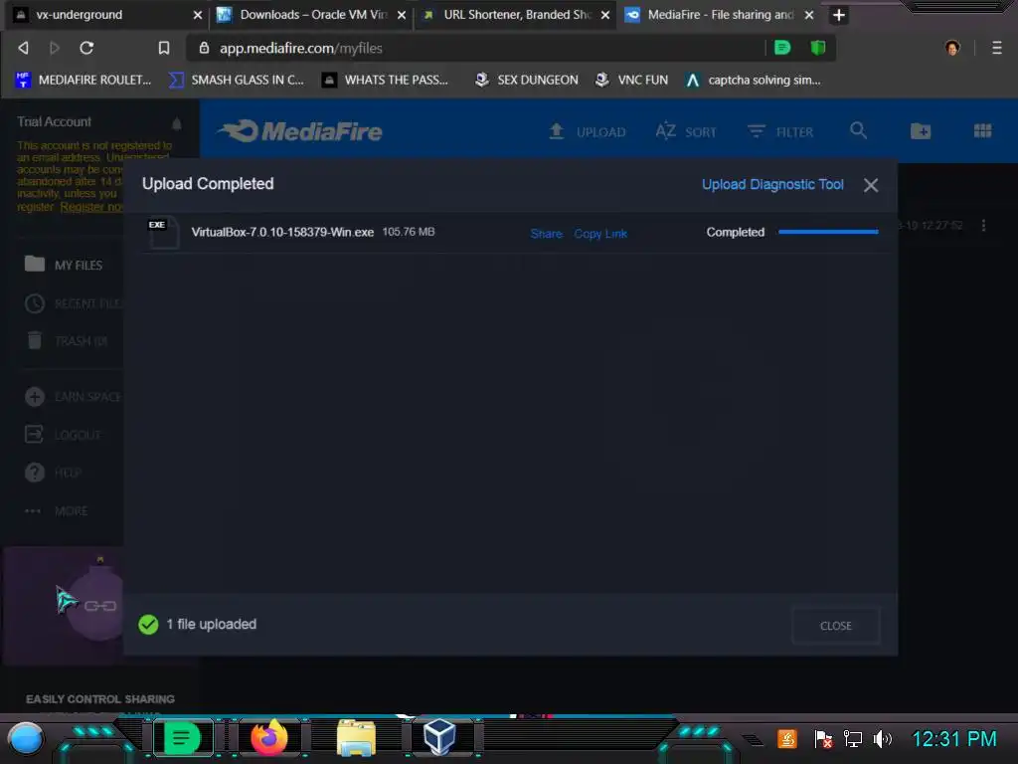Switch to Downloads Oracle VM VirtualBox tab

point(313,14)
